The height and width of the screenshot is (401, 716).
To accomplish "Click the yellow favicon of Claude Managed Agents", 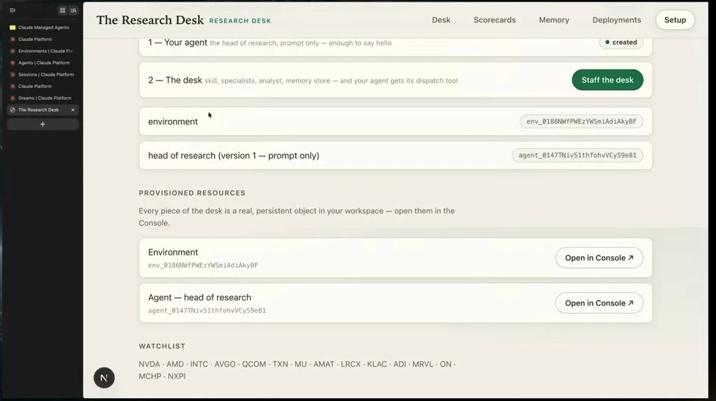I will click(13, 28).
